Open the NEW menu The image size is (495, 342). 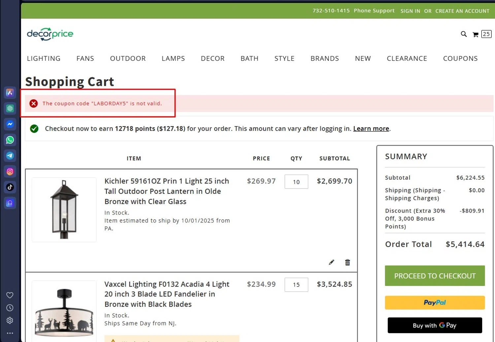click(363, 58)
